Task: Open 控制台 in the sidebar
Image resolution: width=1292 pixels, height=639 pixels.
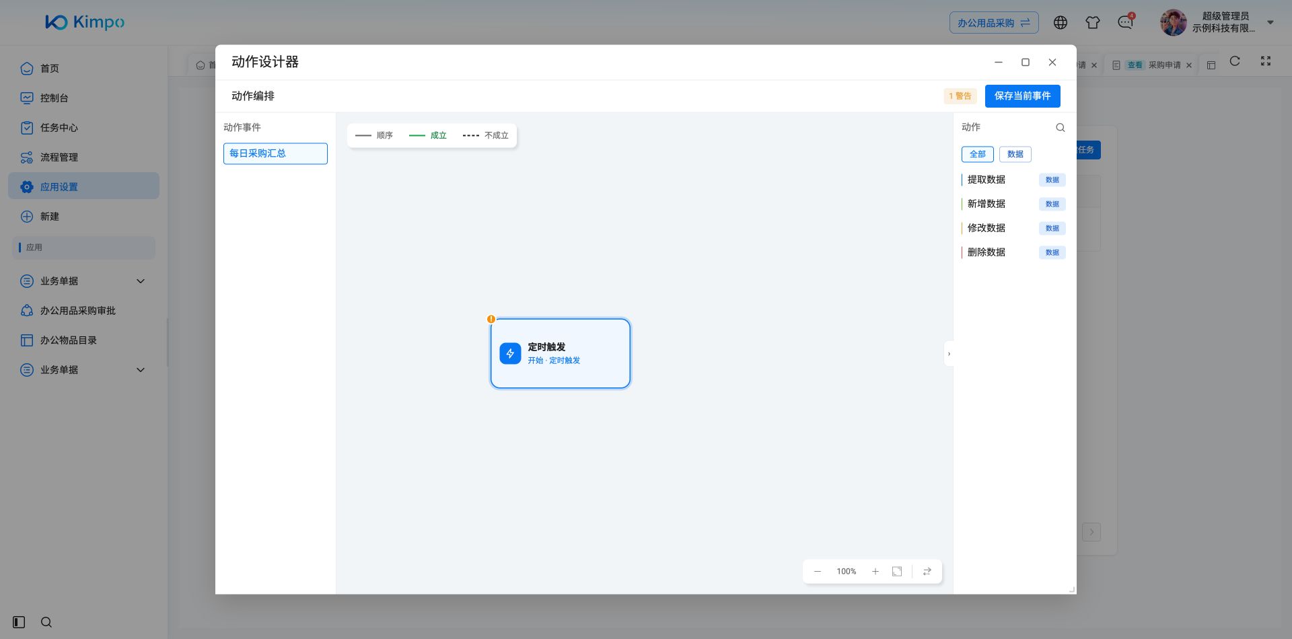Action: tap(83, 98)
